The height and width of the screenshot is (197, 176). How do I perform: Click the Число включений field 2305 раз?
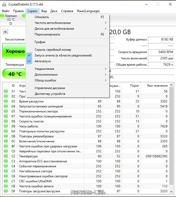[x=161, y=58]
